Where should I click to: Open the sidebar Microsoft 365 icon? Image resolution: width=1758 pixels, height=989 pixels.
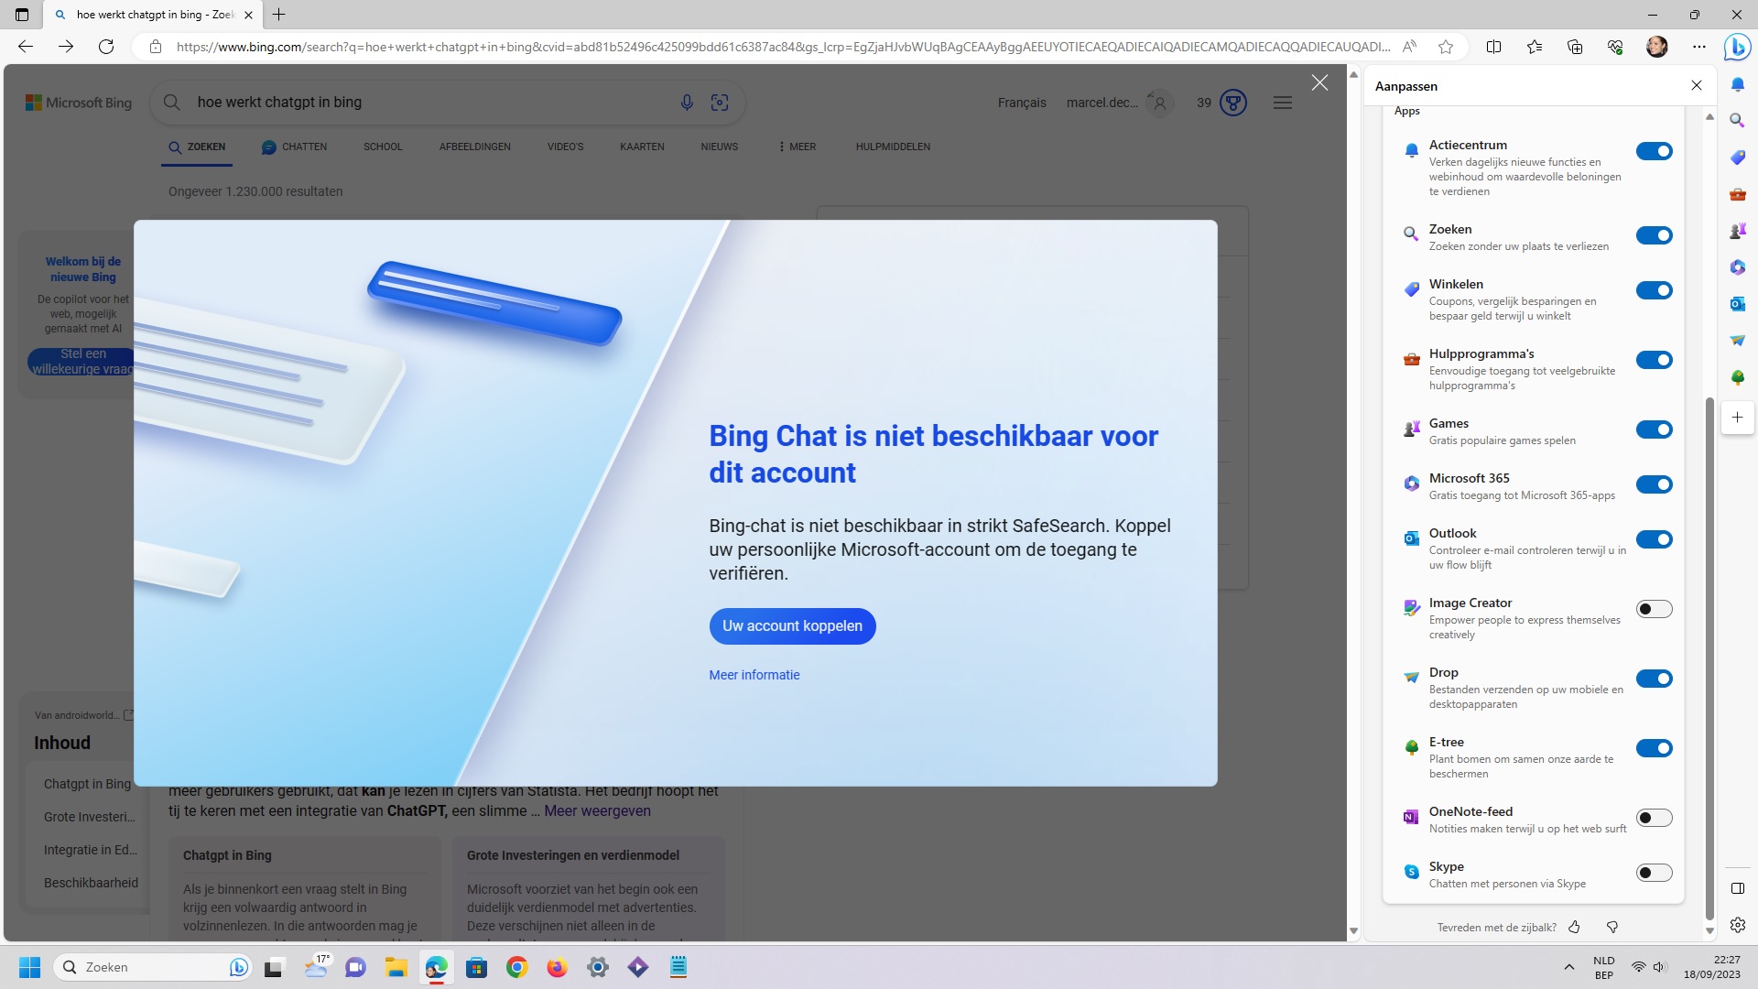(1738, 267)
